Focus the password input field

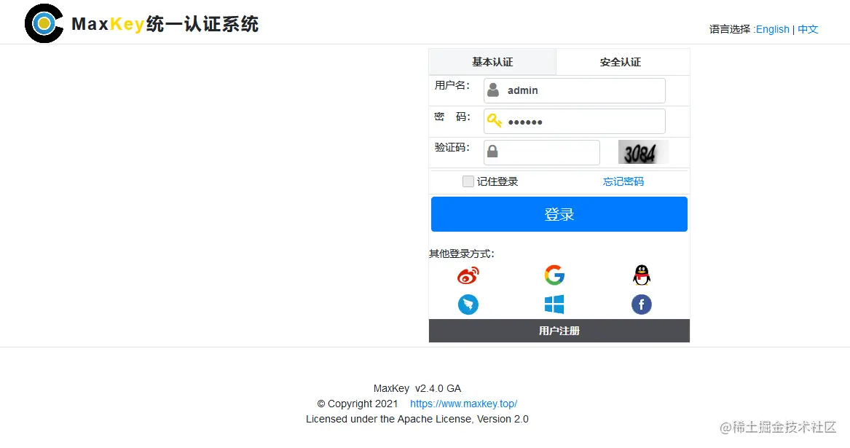(574, 122)
